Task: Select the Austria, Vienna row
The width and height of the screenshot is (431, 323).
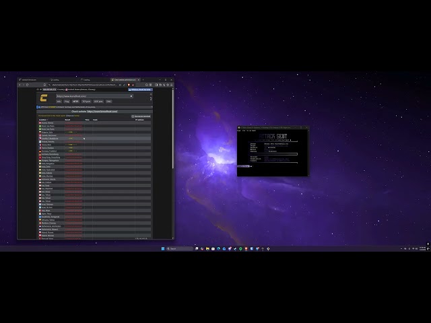Action: (x=94, y=122)
